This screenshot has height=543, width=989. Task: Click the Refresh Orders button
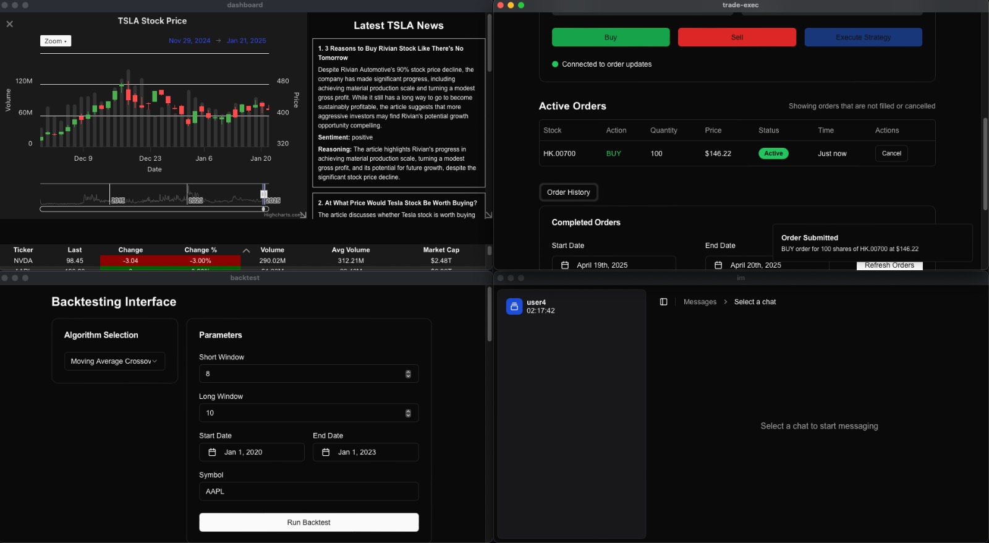point(889,265)
